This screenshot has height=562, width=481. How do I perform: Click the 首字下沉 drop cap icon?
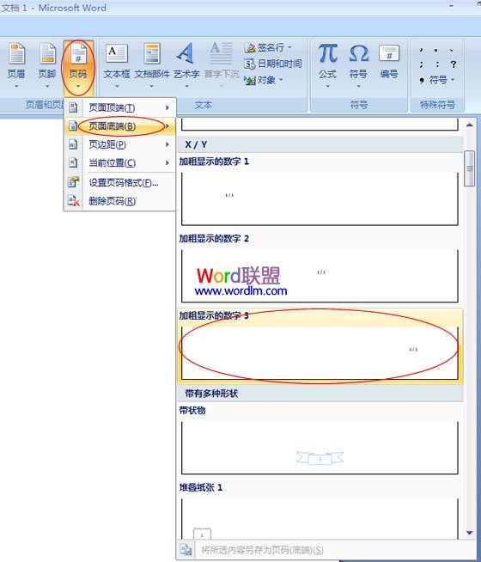click(221, 54)
